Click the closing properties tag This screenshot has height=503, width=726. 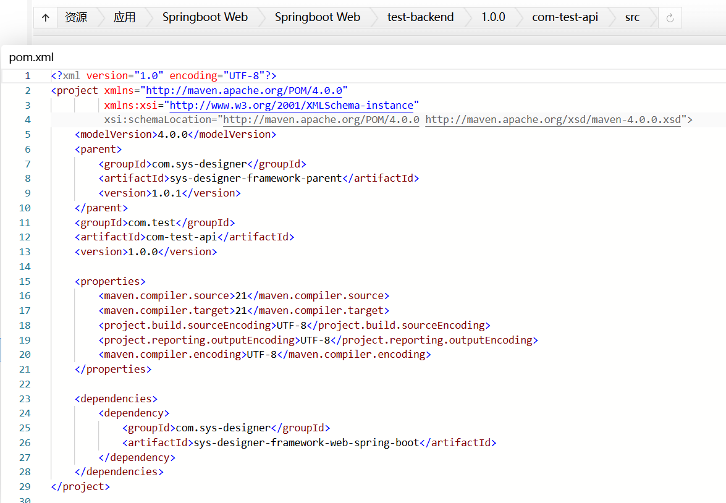tap(113, 370)
